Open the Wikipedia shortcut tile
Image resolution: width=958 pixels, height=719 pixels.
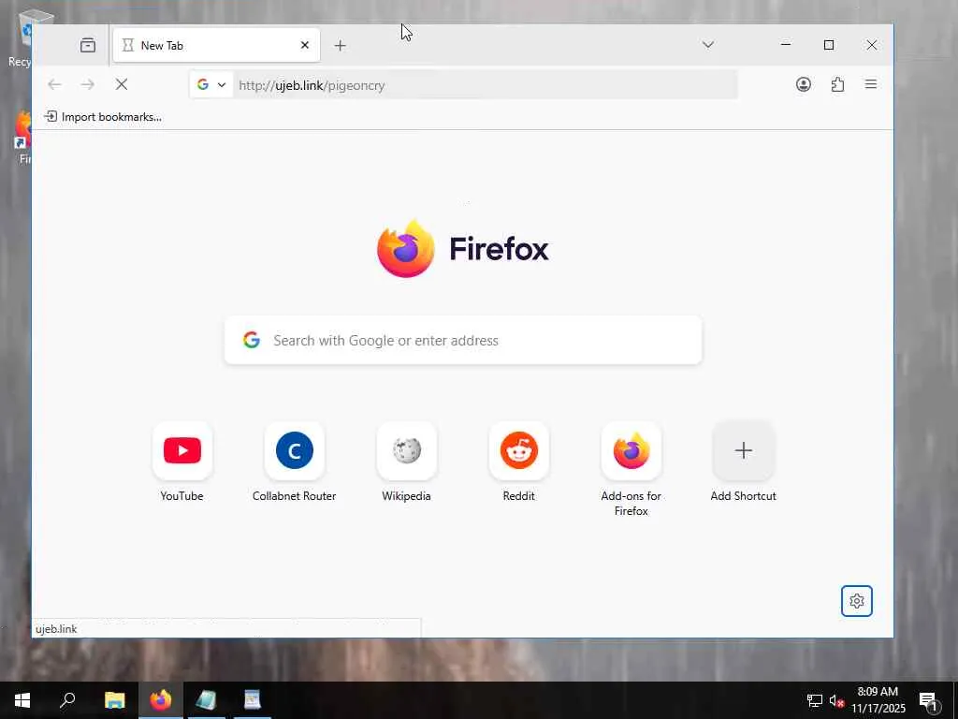pyautogui.click(x=407, y=450)
